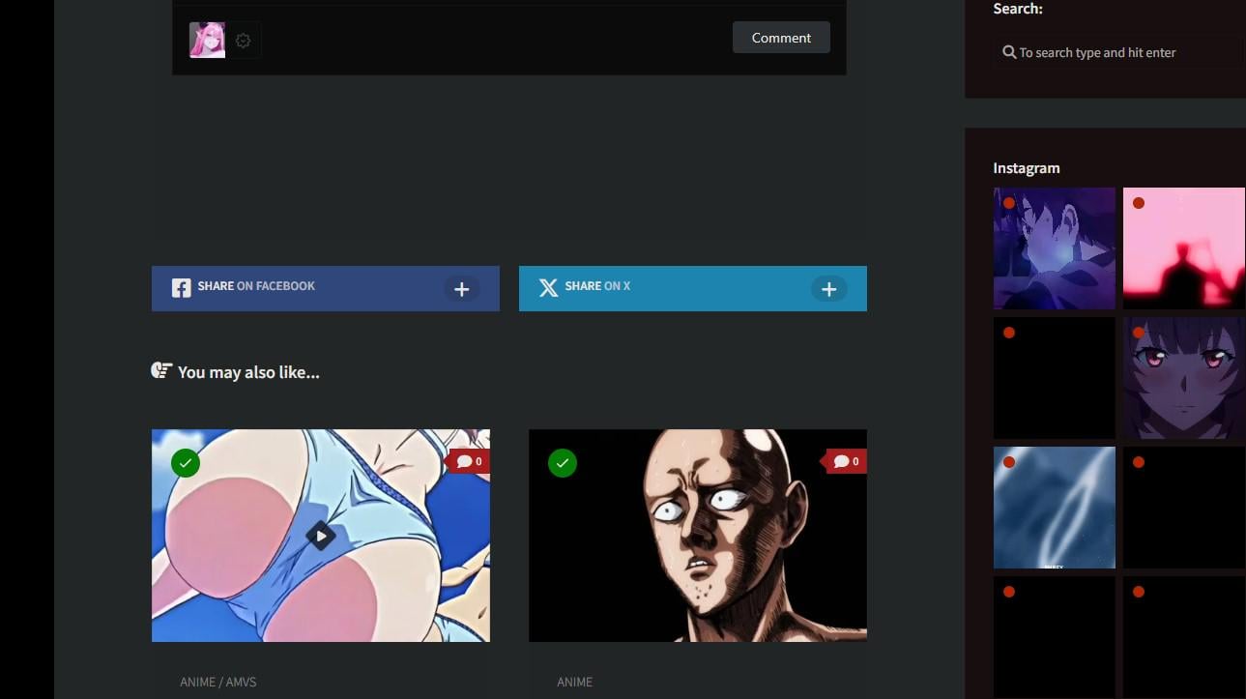Submit using the Comment button

[781, 38]
